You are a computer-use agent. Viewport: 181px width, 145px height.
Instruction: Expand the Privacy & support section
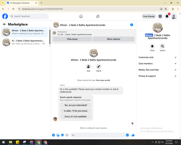pyautogui.click(x=157, y=76)
